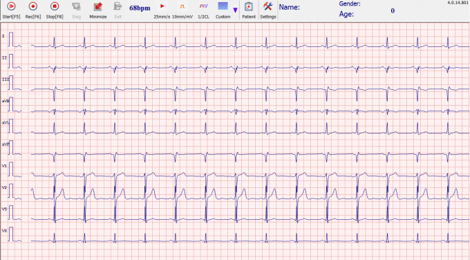The height and width of the screenshot is (260, 470).
Task: Toggle the 1/2CL filter setting
Action: (x=203, y=10)
